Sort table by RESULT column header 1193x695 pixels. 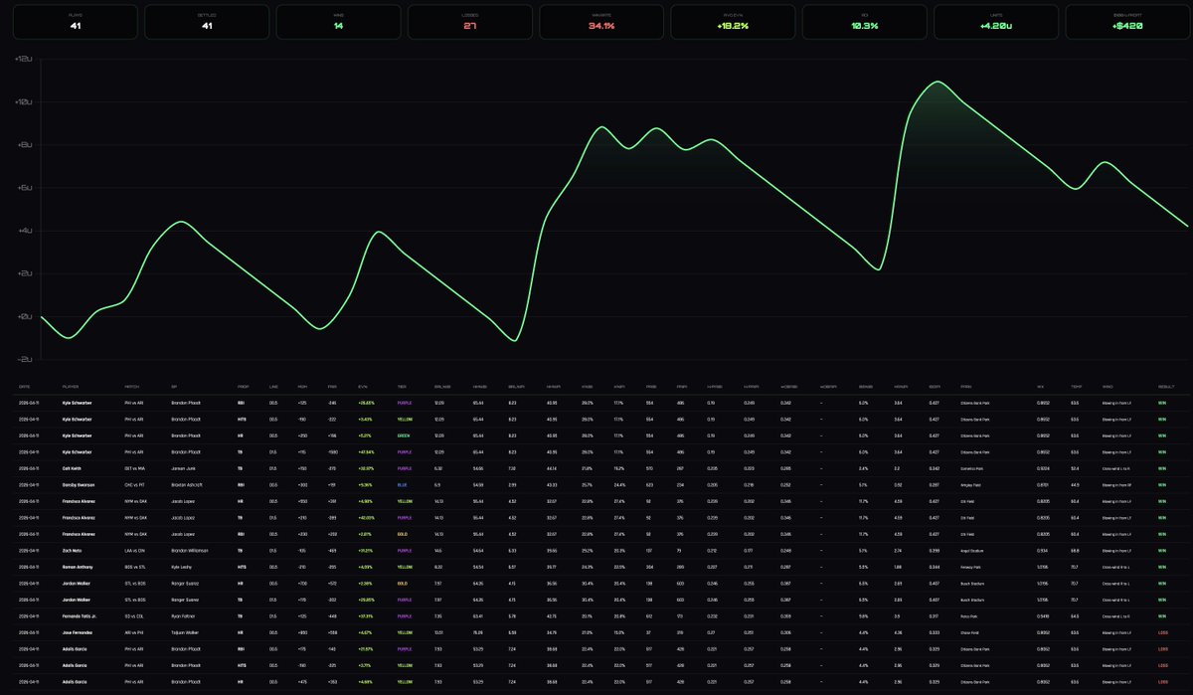(1166, 387)
